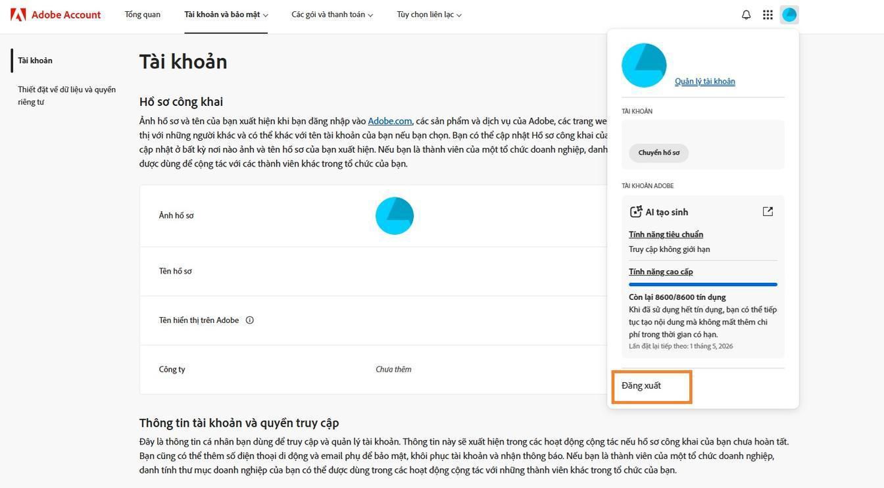Click Truy cập không giới hạn text
Viewport: 884px width, 488px height.
(x=670, y=249)
